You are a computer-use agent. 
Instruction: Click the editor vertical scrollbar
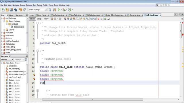(181, 31)
